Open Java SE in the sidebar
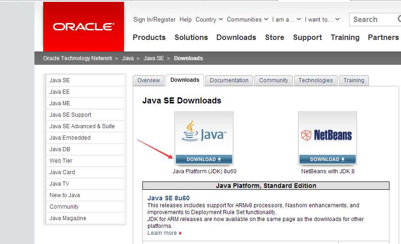The width and height of the screenshot is (401, 244). tap(85, 80)
